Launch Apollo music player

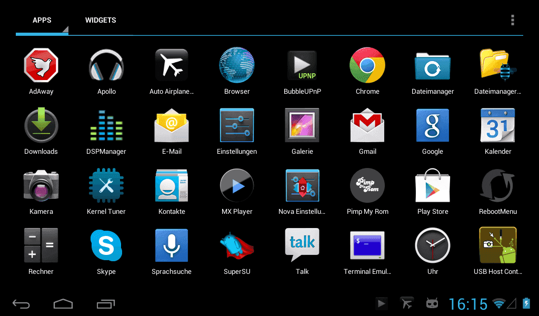coord(106,65)
